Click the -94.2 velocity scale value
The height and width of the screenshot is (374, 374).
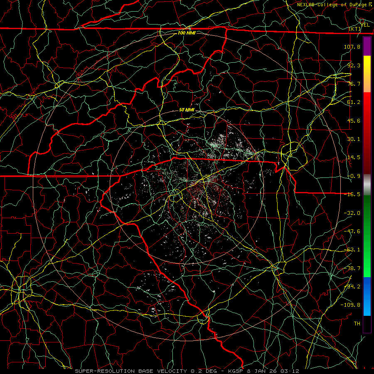[x=352, y=287]
